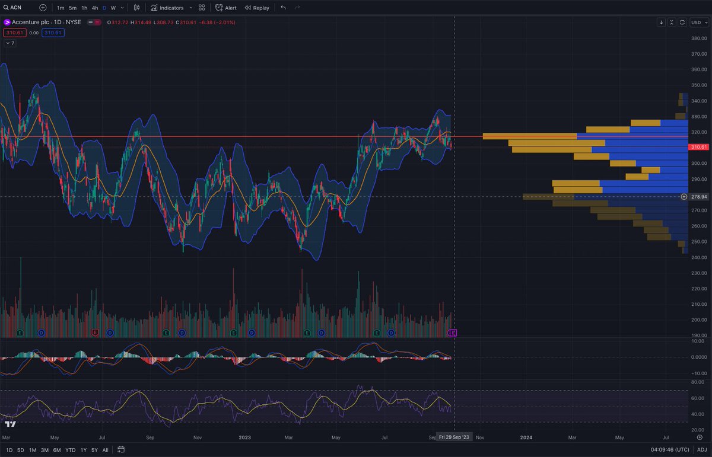Screen dimensions: 712x457
Task: Click the purple upcoming earnings marker
Action: pos(453,333)
